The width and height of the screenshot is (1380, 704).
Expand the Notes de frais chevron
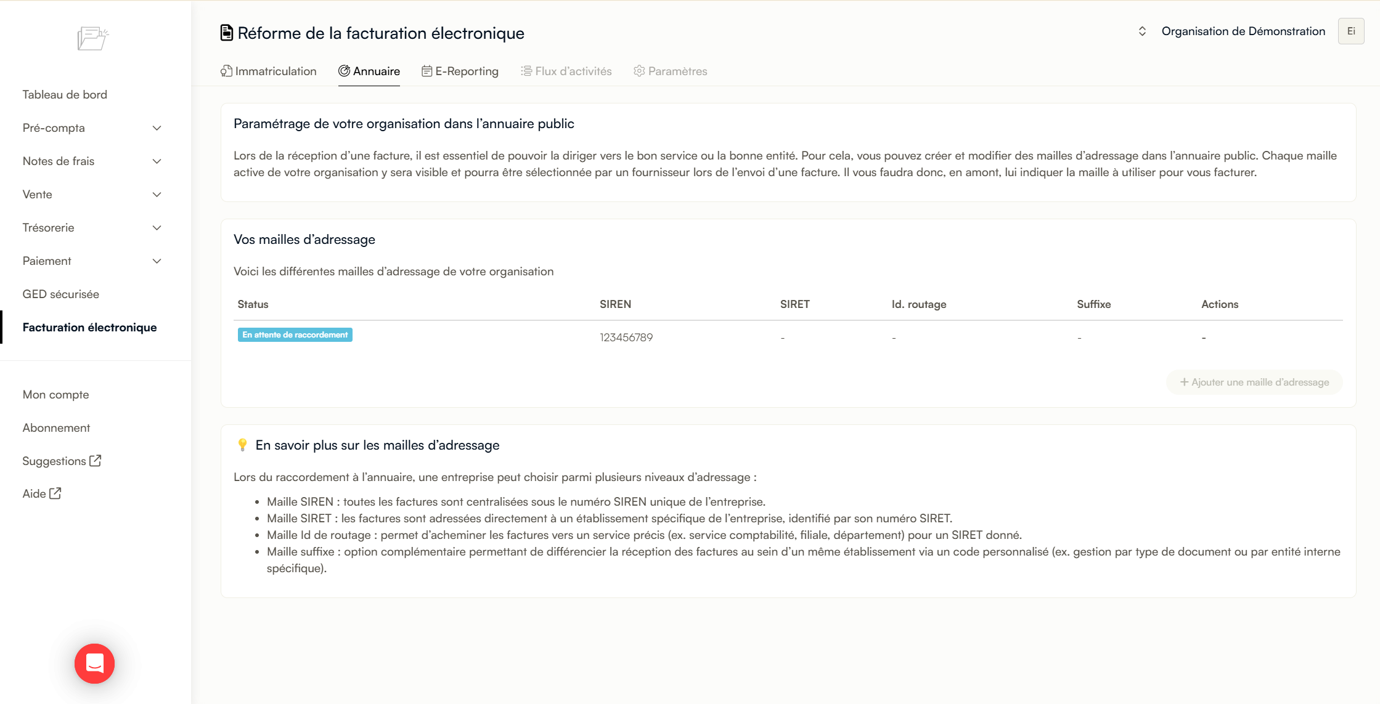click(157, 161)
